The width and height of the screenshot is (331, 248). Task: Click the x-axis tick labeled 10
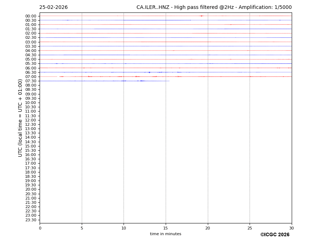click(124, 228)
